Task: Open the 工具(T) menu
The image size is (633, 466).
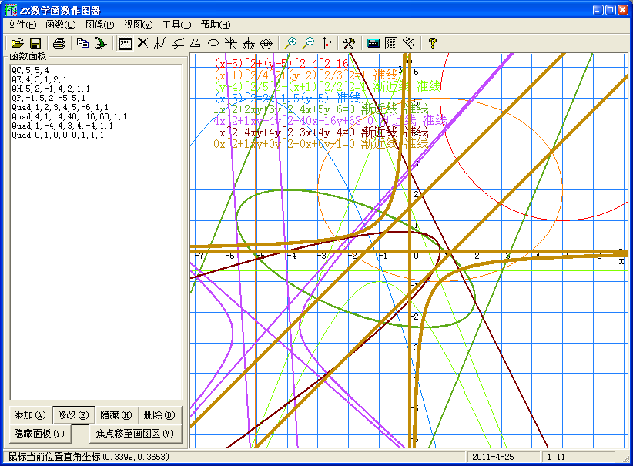Action: (x=176, y=25)
